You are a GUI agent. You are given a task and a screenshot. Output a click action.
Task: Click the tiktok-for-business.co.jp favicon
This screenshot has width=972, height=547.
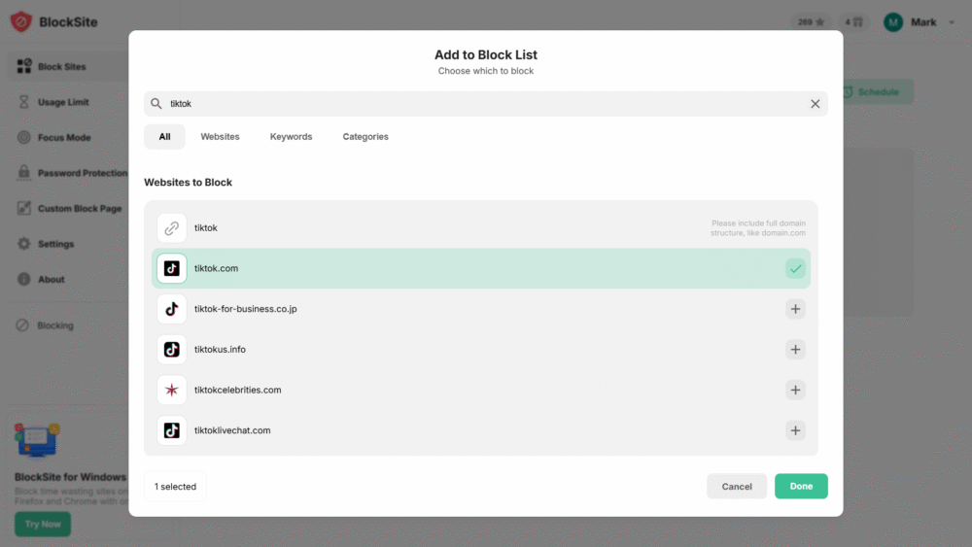(172, 309)
